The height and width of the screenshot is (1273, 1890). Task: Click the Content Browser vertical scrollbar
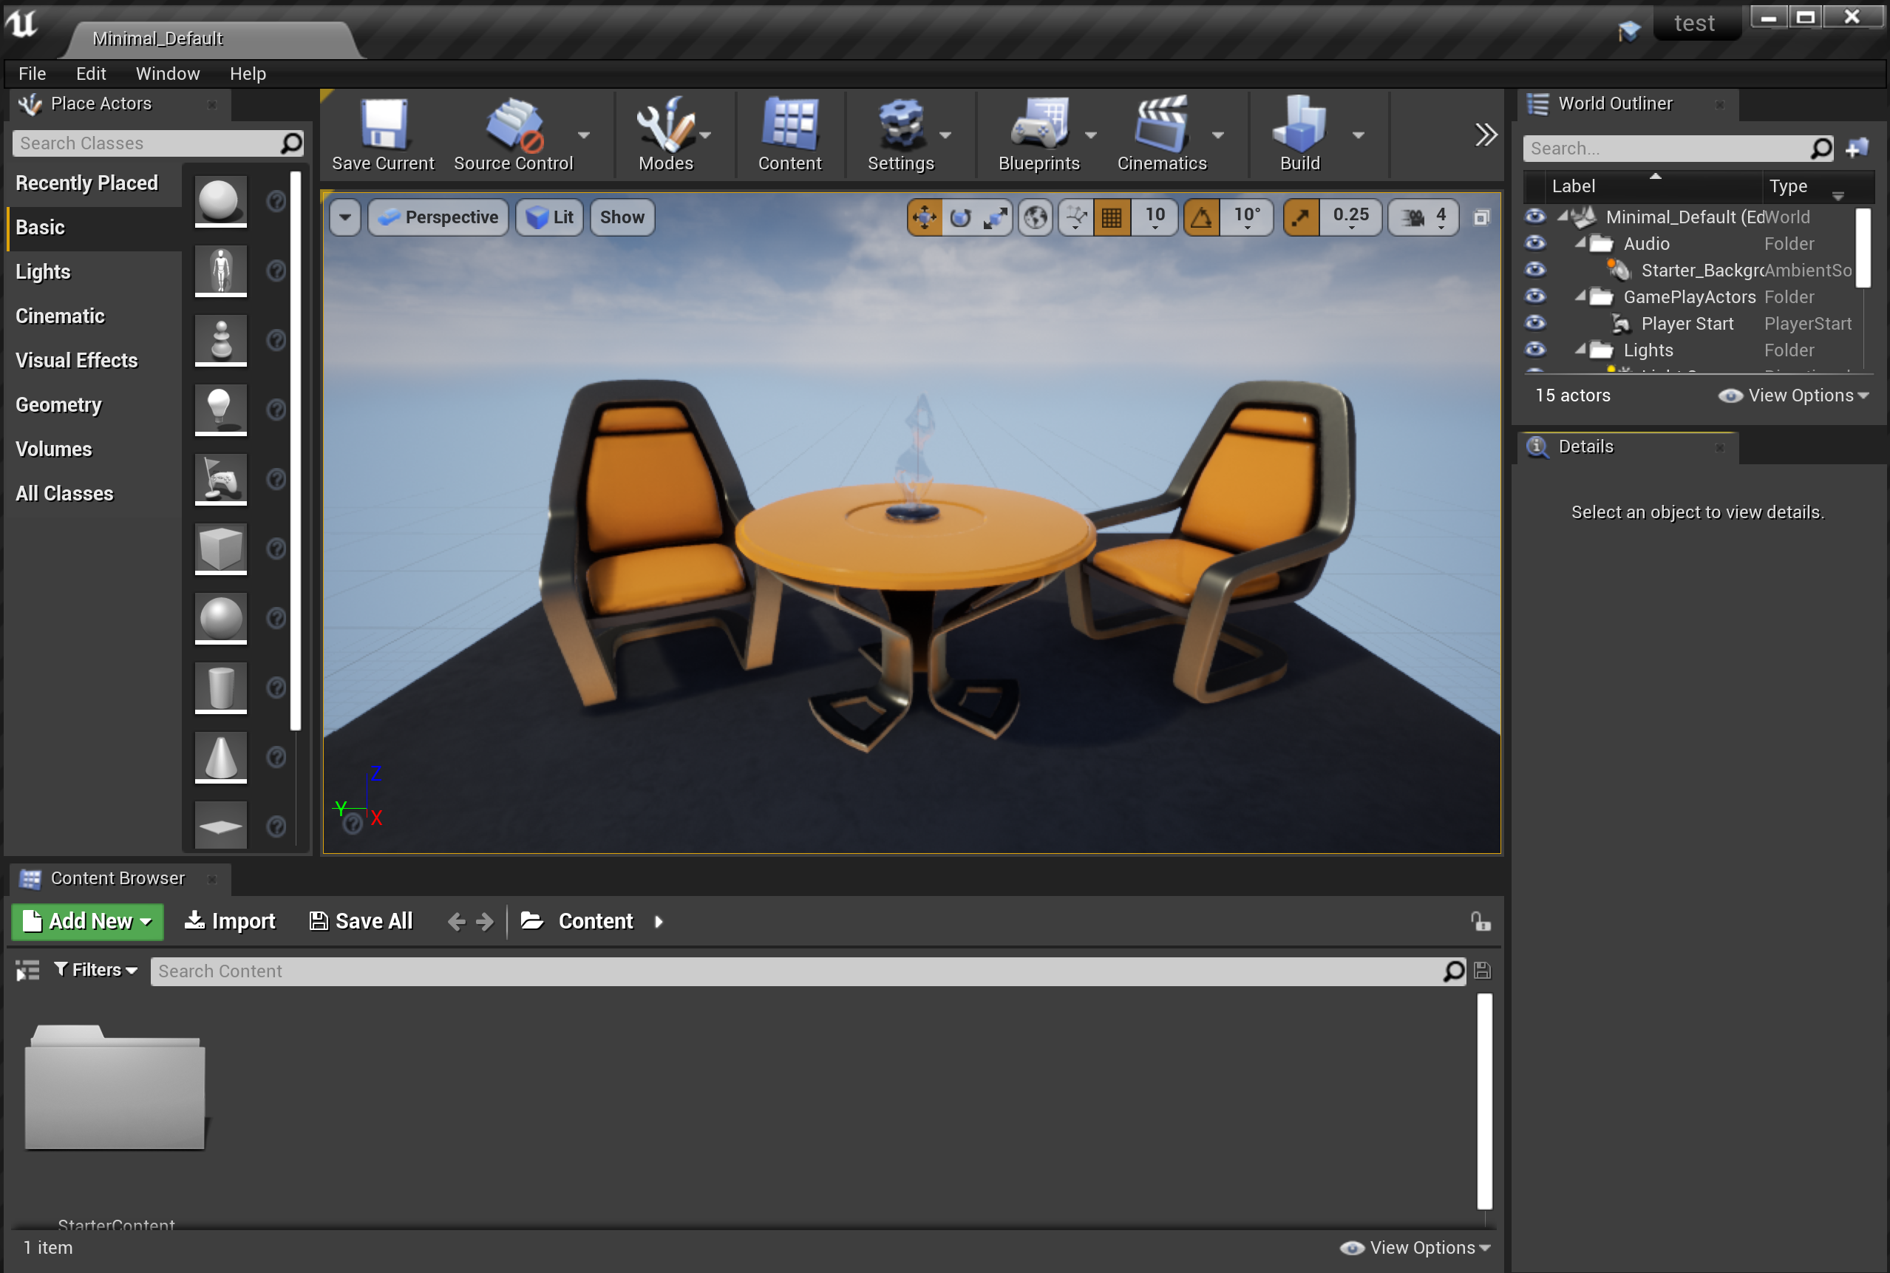coord(1484,1101)
